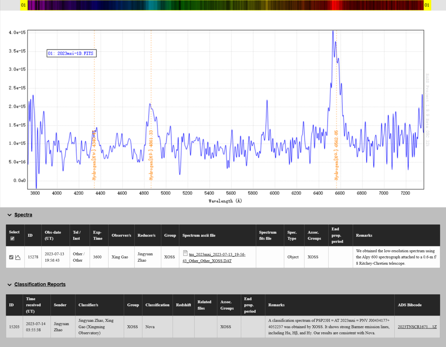Click observer name Xing Gao
Image resolution: width=446 pixels, height=347 pixels.
(x=120, y=257)
